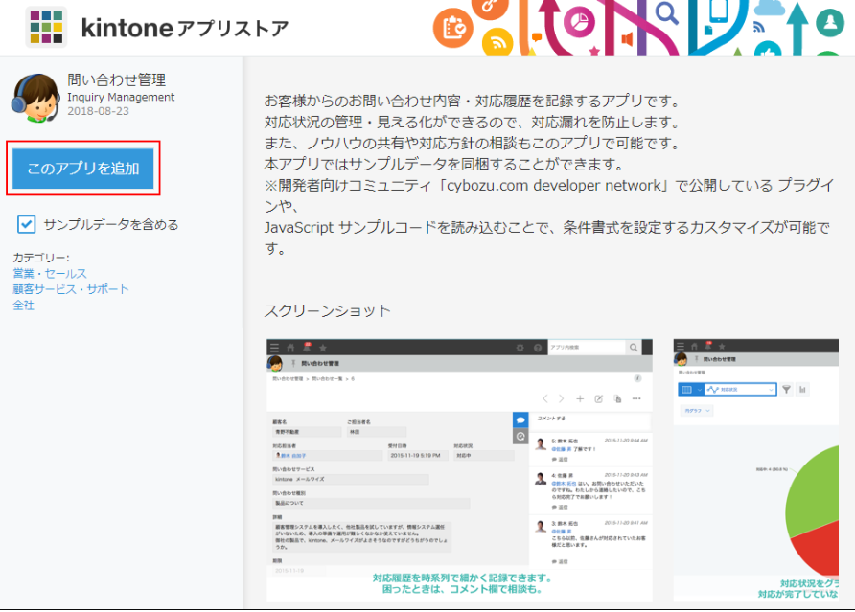
Task: Uncheck the サンプルデータを含める checkbox
Action: coord(27,224)
